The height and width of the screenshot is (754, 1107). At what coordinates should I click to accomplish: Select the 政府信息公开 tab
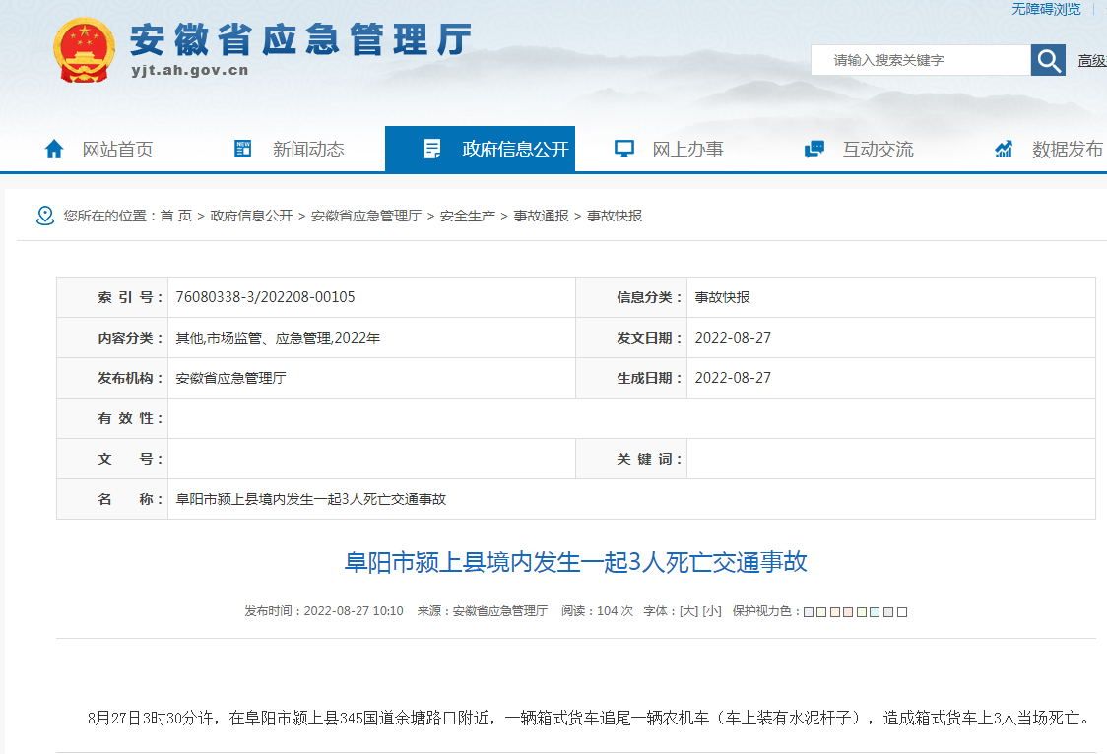[x=480, y=149]
